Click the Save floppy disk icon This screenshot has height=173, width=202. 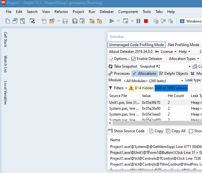coord(65,21)
